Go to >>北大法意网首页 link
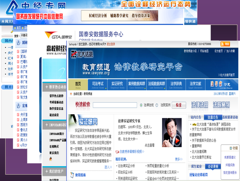Image resolution: width=240 pixels, height=181 pixels. pyautogui.click(x=226, y=75)
